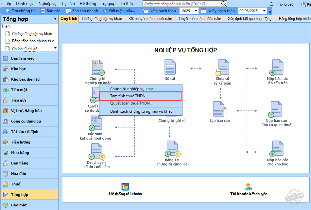Switch to Kết chuyển số dư cuối năm tab
The width and height of the screenshot is (311, 210).
point(150,19)
